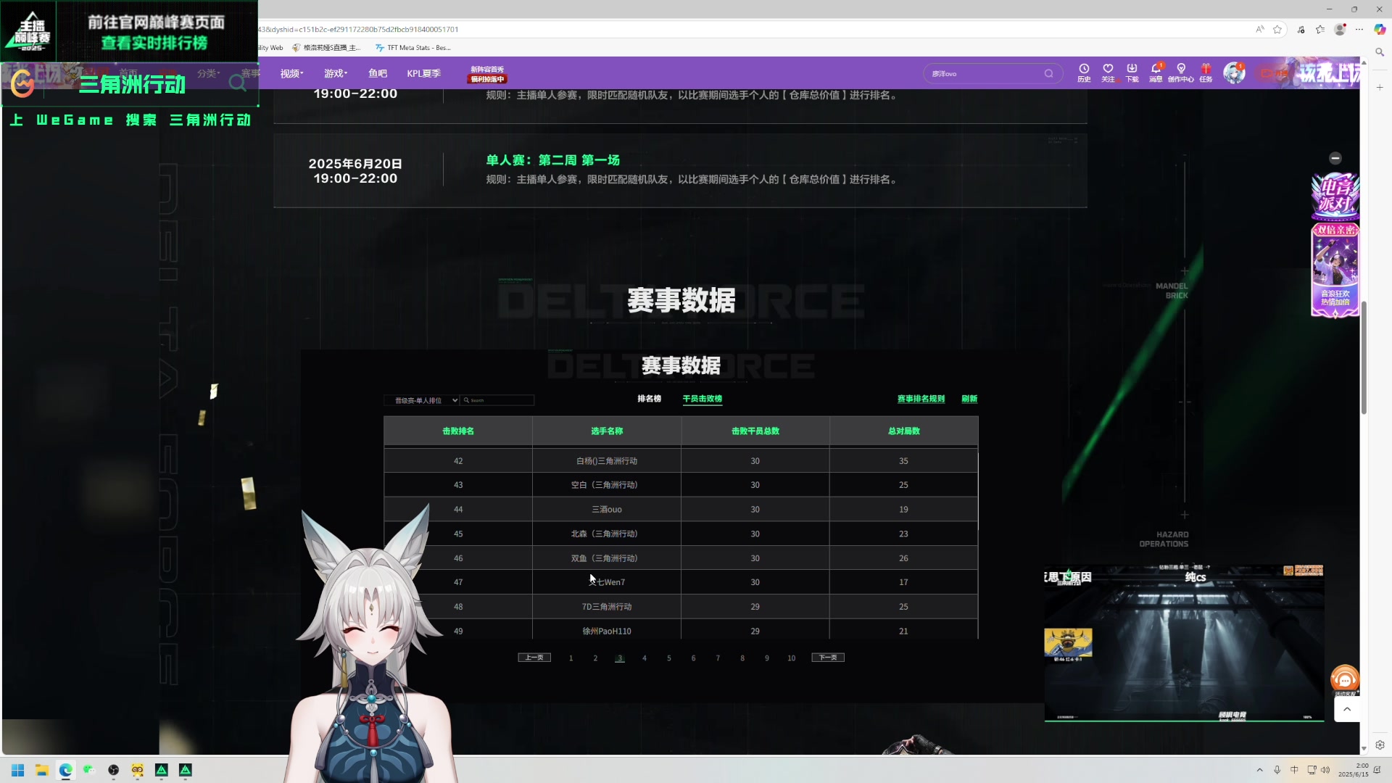This screenshot has width=1392, height=783.
Task: Open the Edge sidebar search icon
Action: tap(1380, 52)
